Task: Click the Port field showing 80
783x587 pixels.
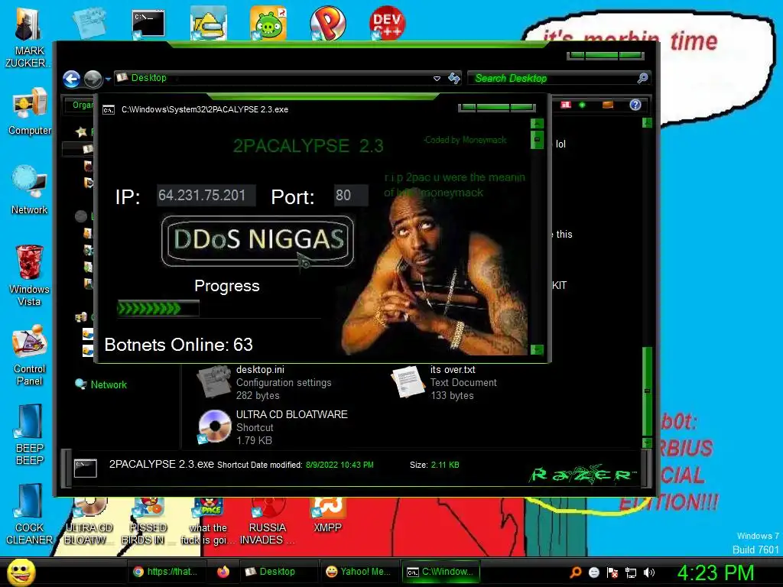Action: click(x=351, y=195)
